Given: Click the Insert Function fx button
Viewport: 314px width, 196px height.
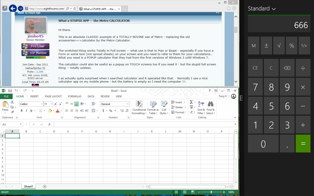Looking at the screenshot, I should (49, 124).
